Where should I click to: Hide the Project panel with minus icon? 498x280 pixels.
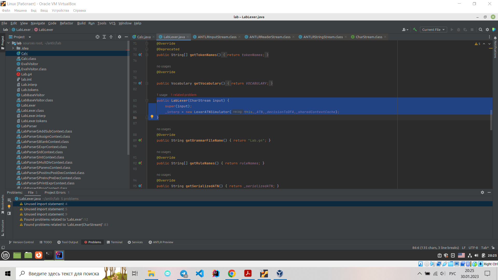click(126, 37)
